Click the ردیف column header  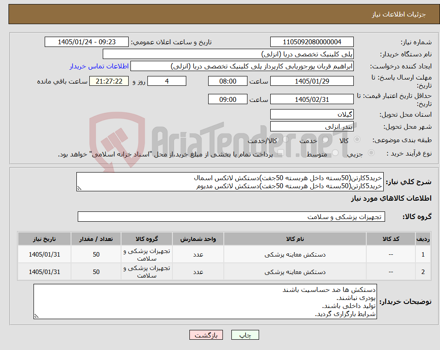click(423, 239)
